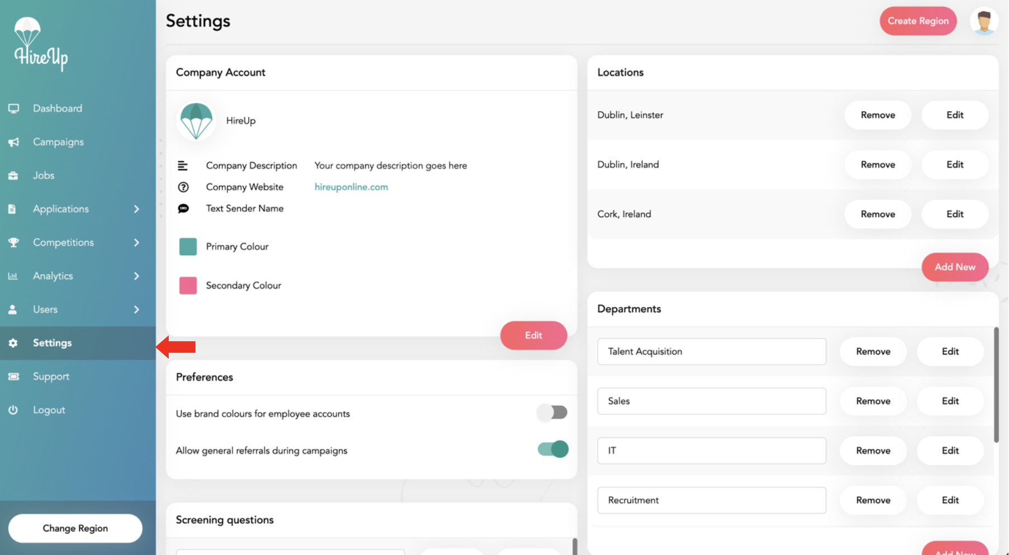Select the Dashboard monitor icon

click(x=13, y=108)
